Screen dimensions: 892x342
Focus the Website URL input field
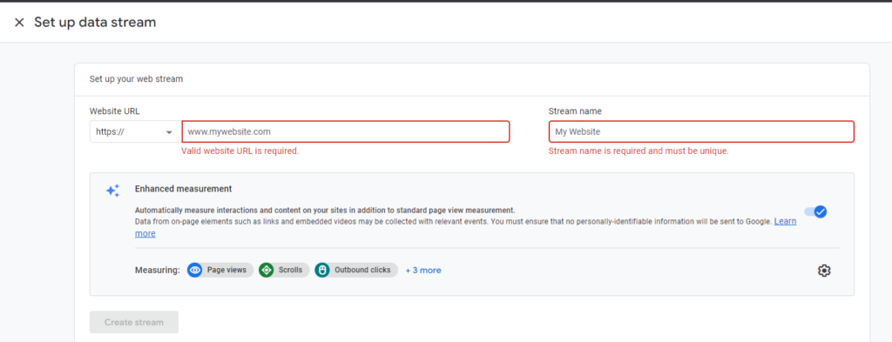[345, 131]
